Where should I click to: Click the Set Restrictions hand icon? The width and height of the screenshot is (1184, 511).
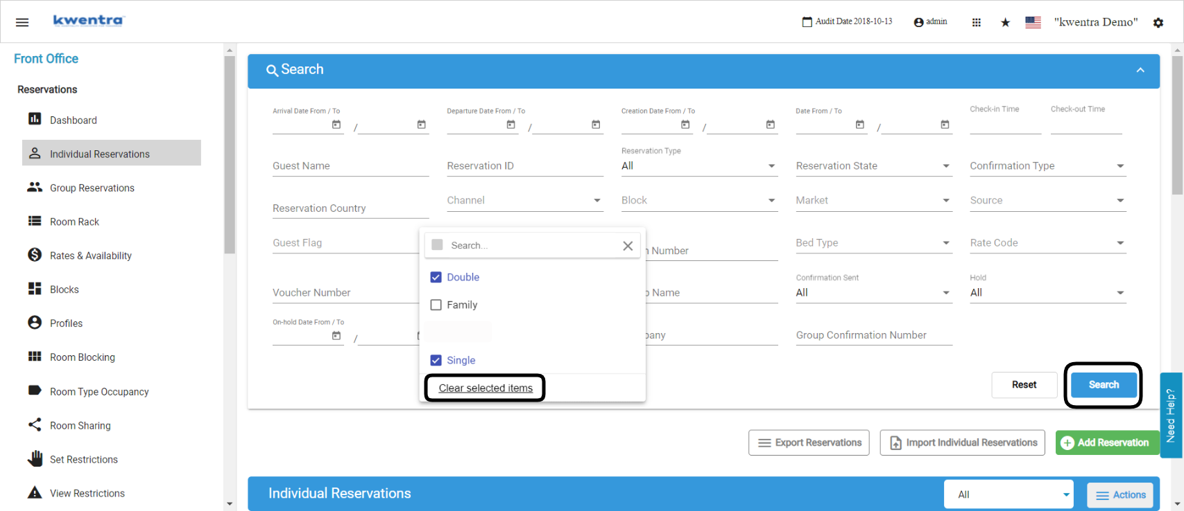(x=35, y=458)
